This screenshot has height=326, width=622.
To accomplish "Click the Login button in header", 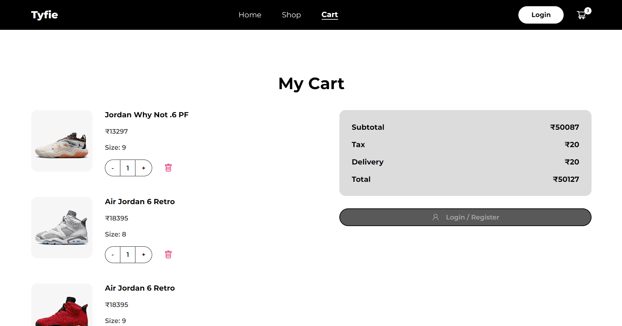I will pyautogui.click(x=541, y=15).
